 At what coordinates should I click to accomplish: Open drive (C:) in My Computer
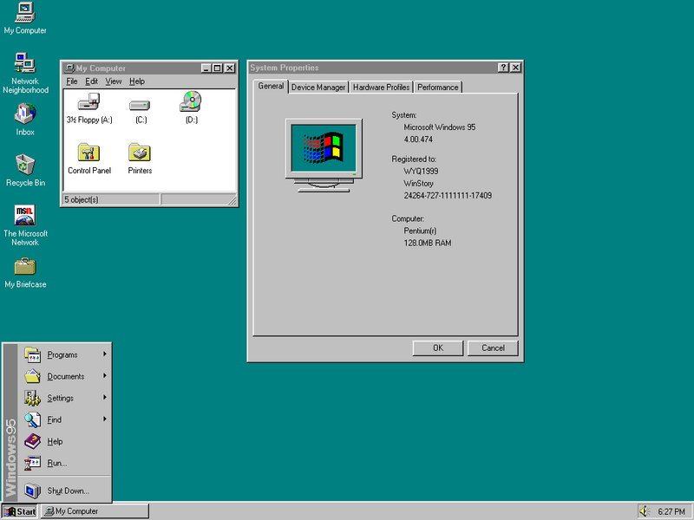point(139,106)
